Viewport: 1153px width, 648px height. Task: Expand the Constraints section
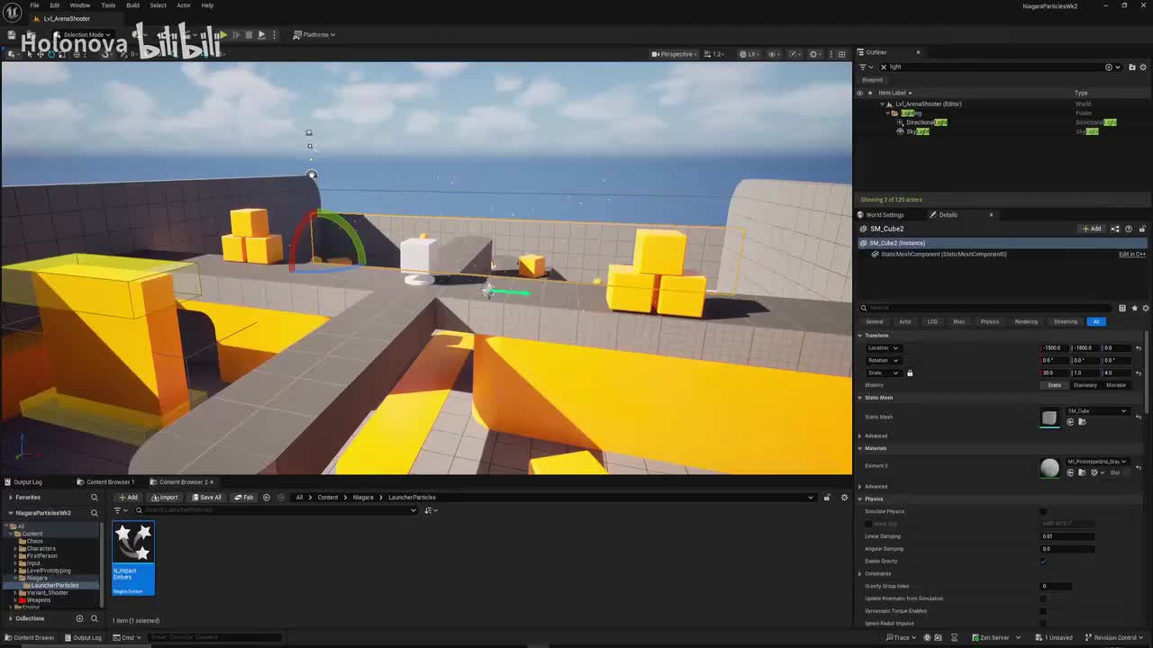[860, 574]
